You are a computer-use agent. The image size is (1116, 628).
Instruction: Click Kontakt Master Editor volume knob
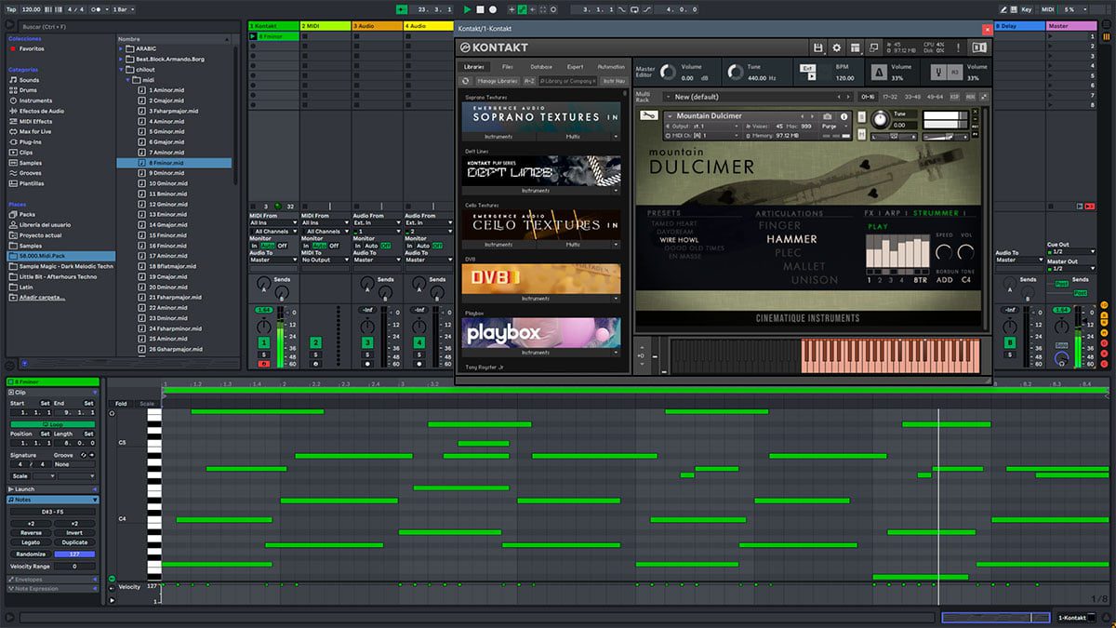668,73
